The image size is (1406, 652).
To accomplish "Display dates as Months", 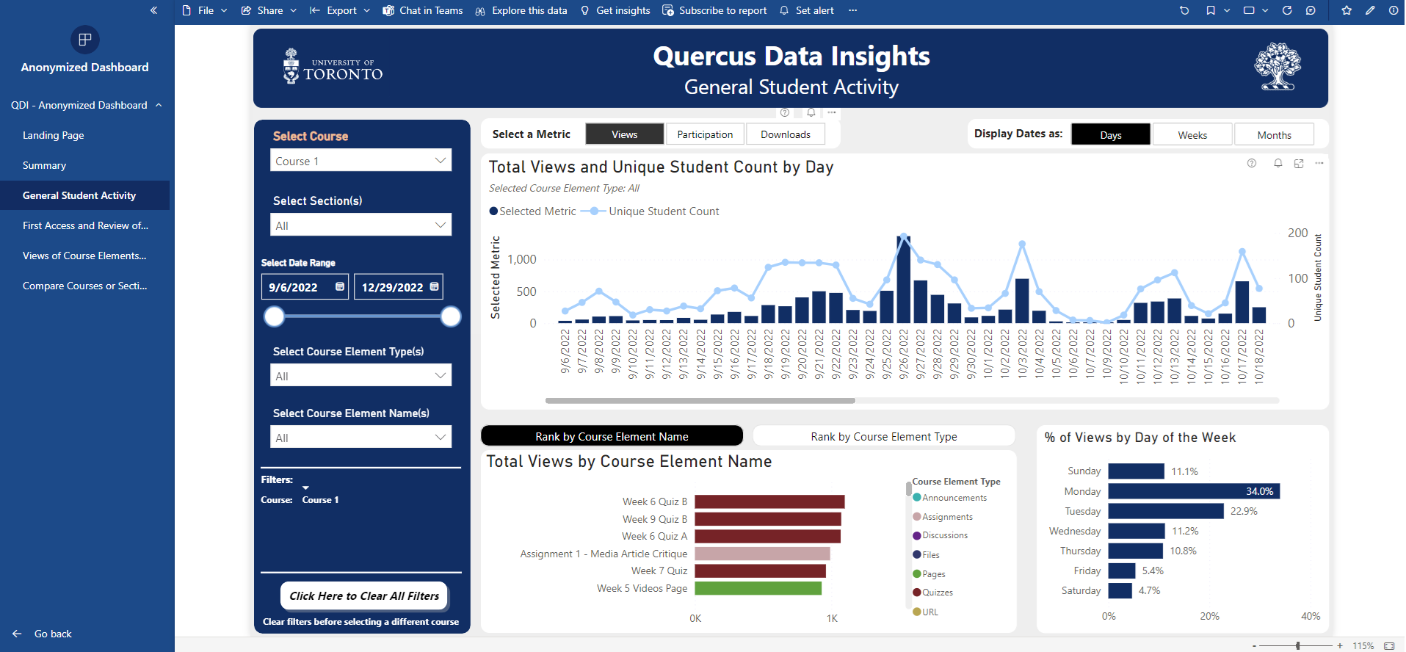I will 1274,135.
